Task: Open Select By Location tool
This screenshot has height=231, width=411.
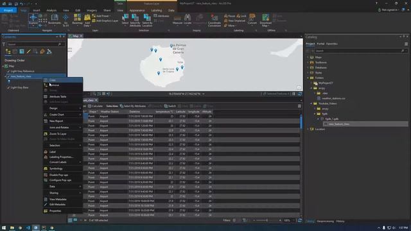Action: pyautogui.click(x=147, y=20)
